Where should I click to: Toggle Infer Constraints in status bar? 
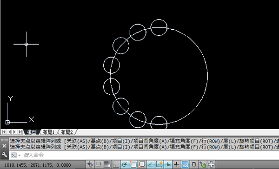click(90, 164)
